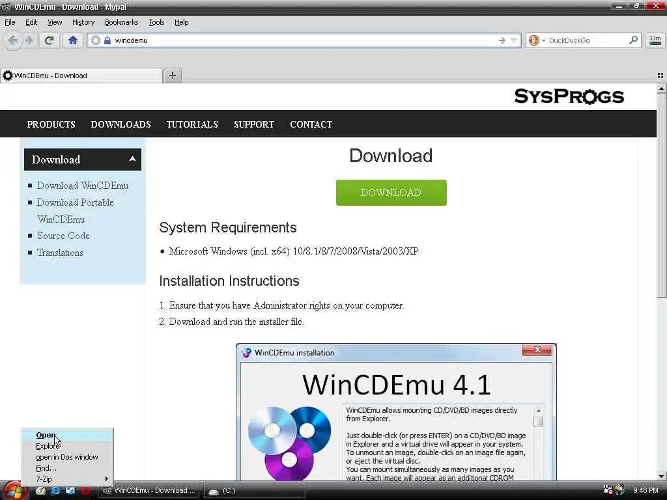This screenshot has width=667, height=500.
Task: Click the SysProgs logo
Action: point(569,96)
